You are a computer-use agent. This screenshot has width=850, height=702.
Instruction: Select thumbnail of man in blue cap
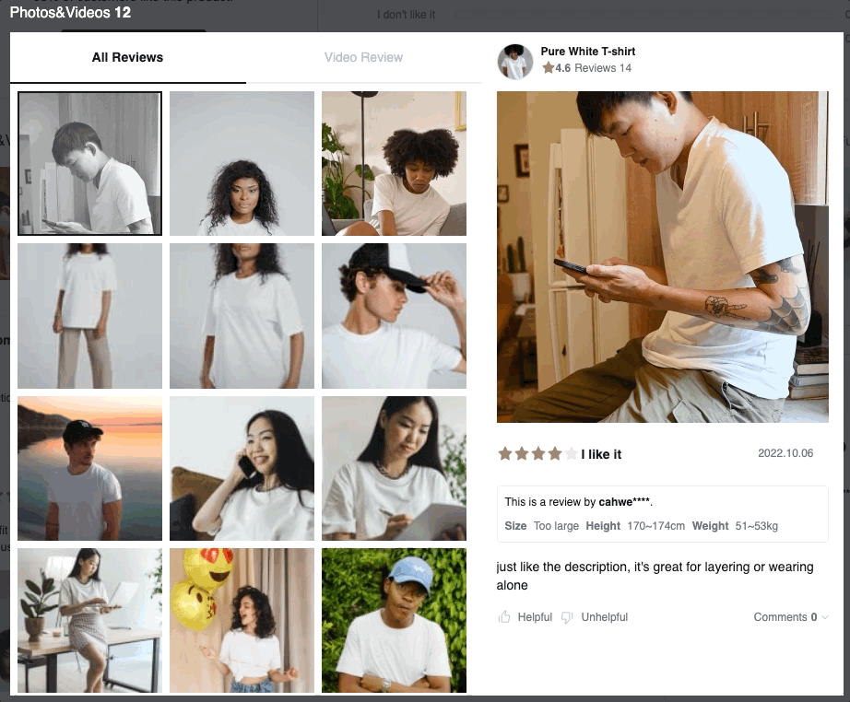(394, 620)
